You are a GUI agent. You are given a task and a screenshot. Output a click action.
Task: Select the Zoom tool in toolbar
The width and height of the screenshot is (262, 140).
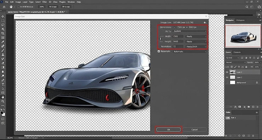click(x=3, y=101)
